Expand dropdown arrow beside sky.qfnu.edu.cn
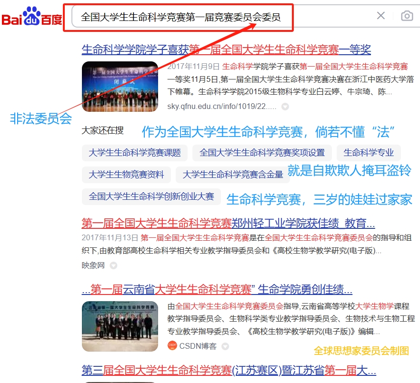This screenshot has width=420, height=383. tap(285, 107)
